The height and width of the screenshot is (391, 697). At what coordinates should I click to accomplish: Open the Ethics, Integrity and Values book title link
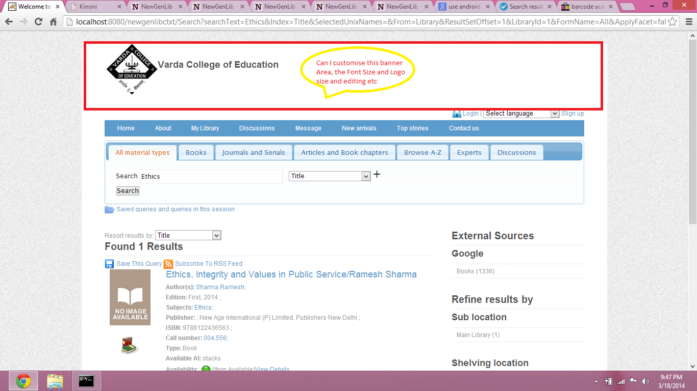(x=291, y=274)
